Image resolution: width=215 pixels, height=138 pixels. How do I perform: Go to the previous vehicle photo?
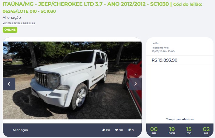pos(9,84)
